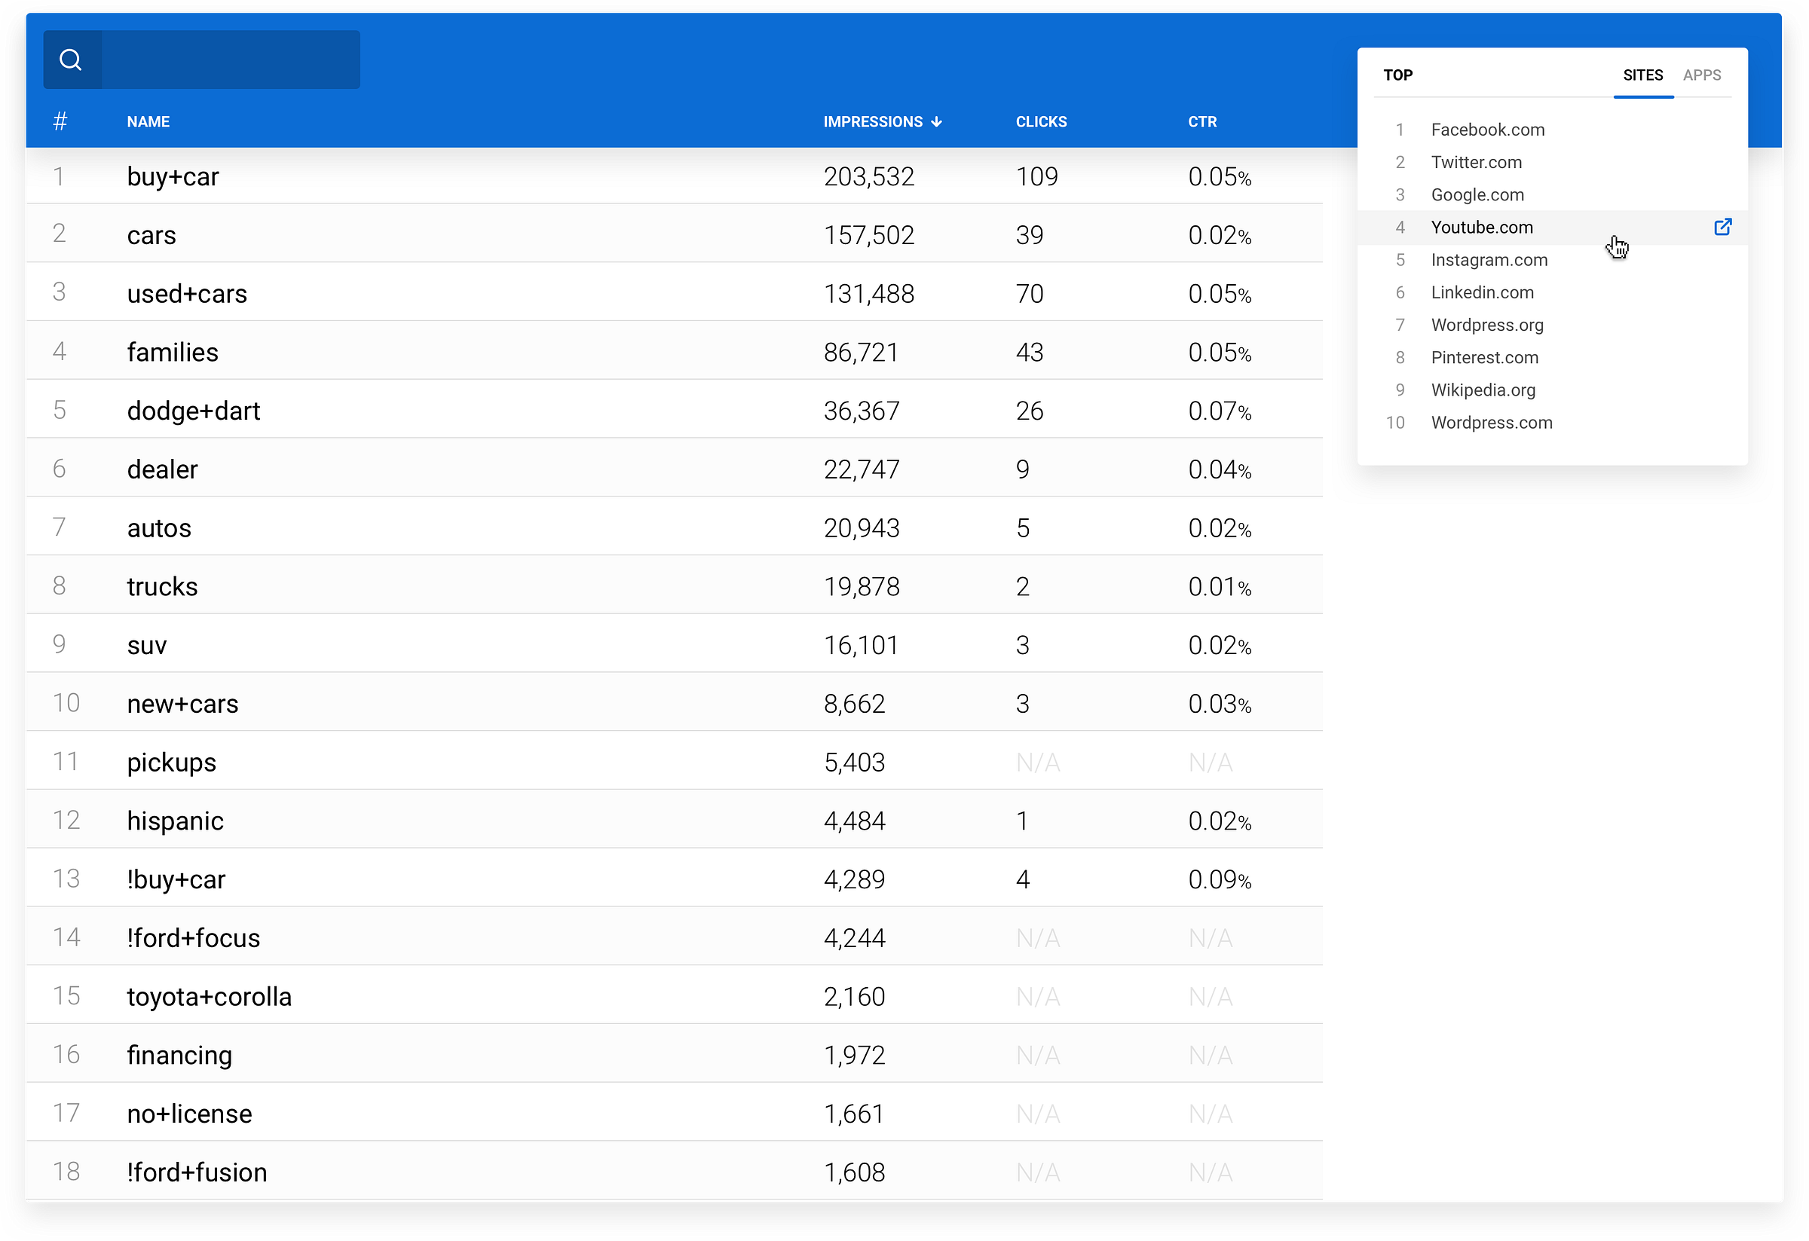
Task: Sort by the CLICKS column header
Action: coord(1041,122)
